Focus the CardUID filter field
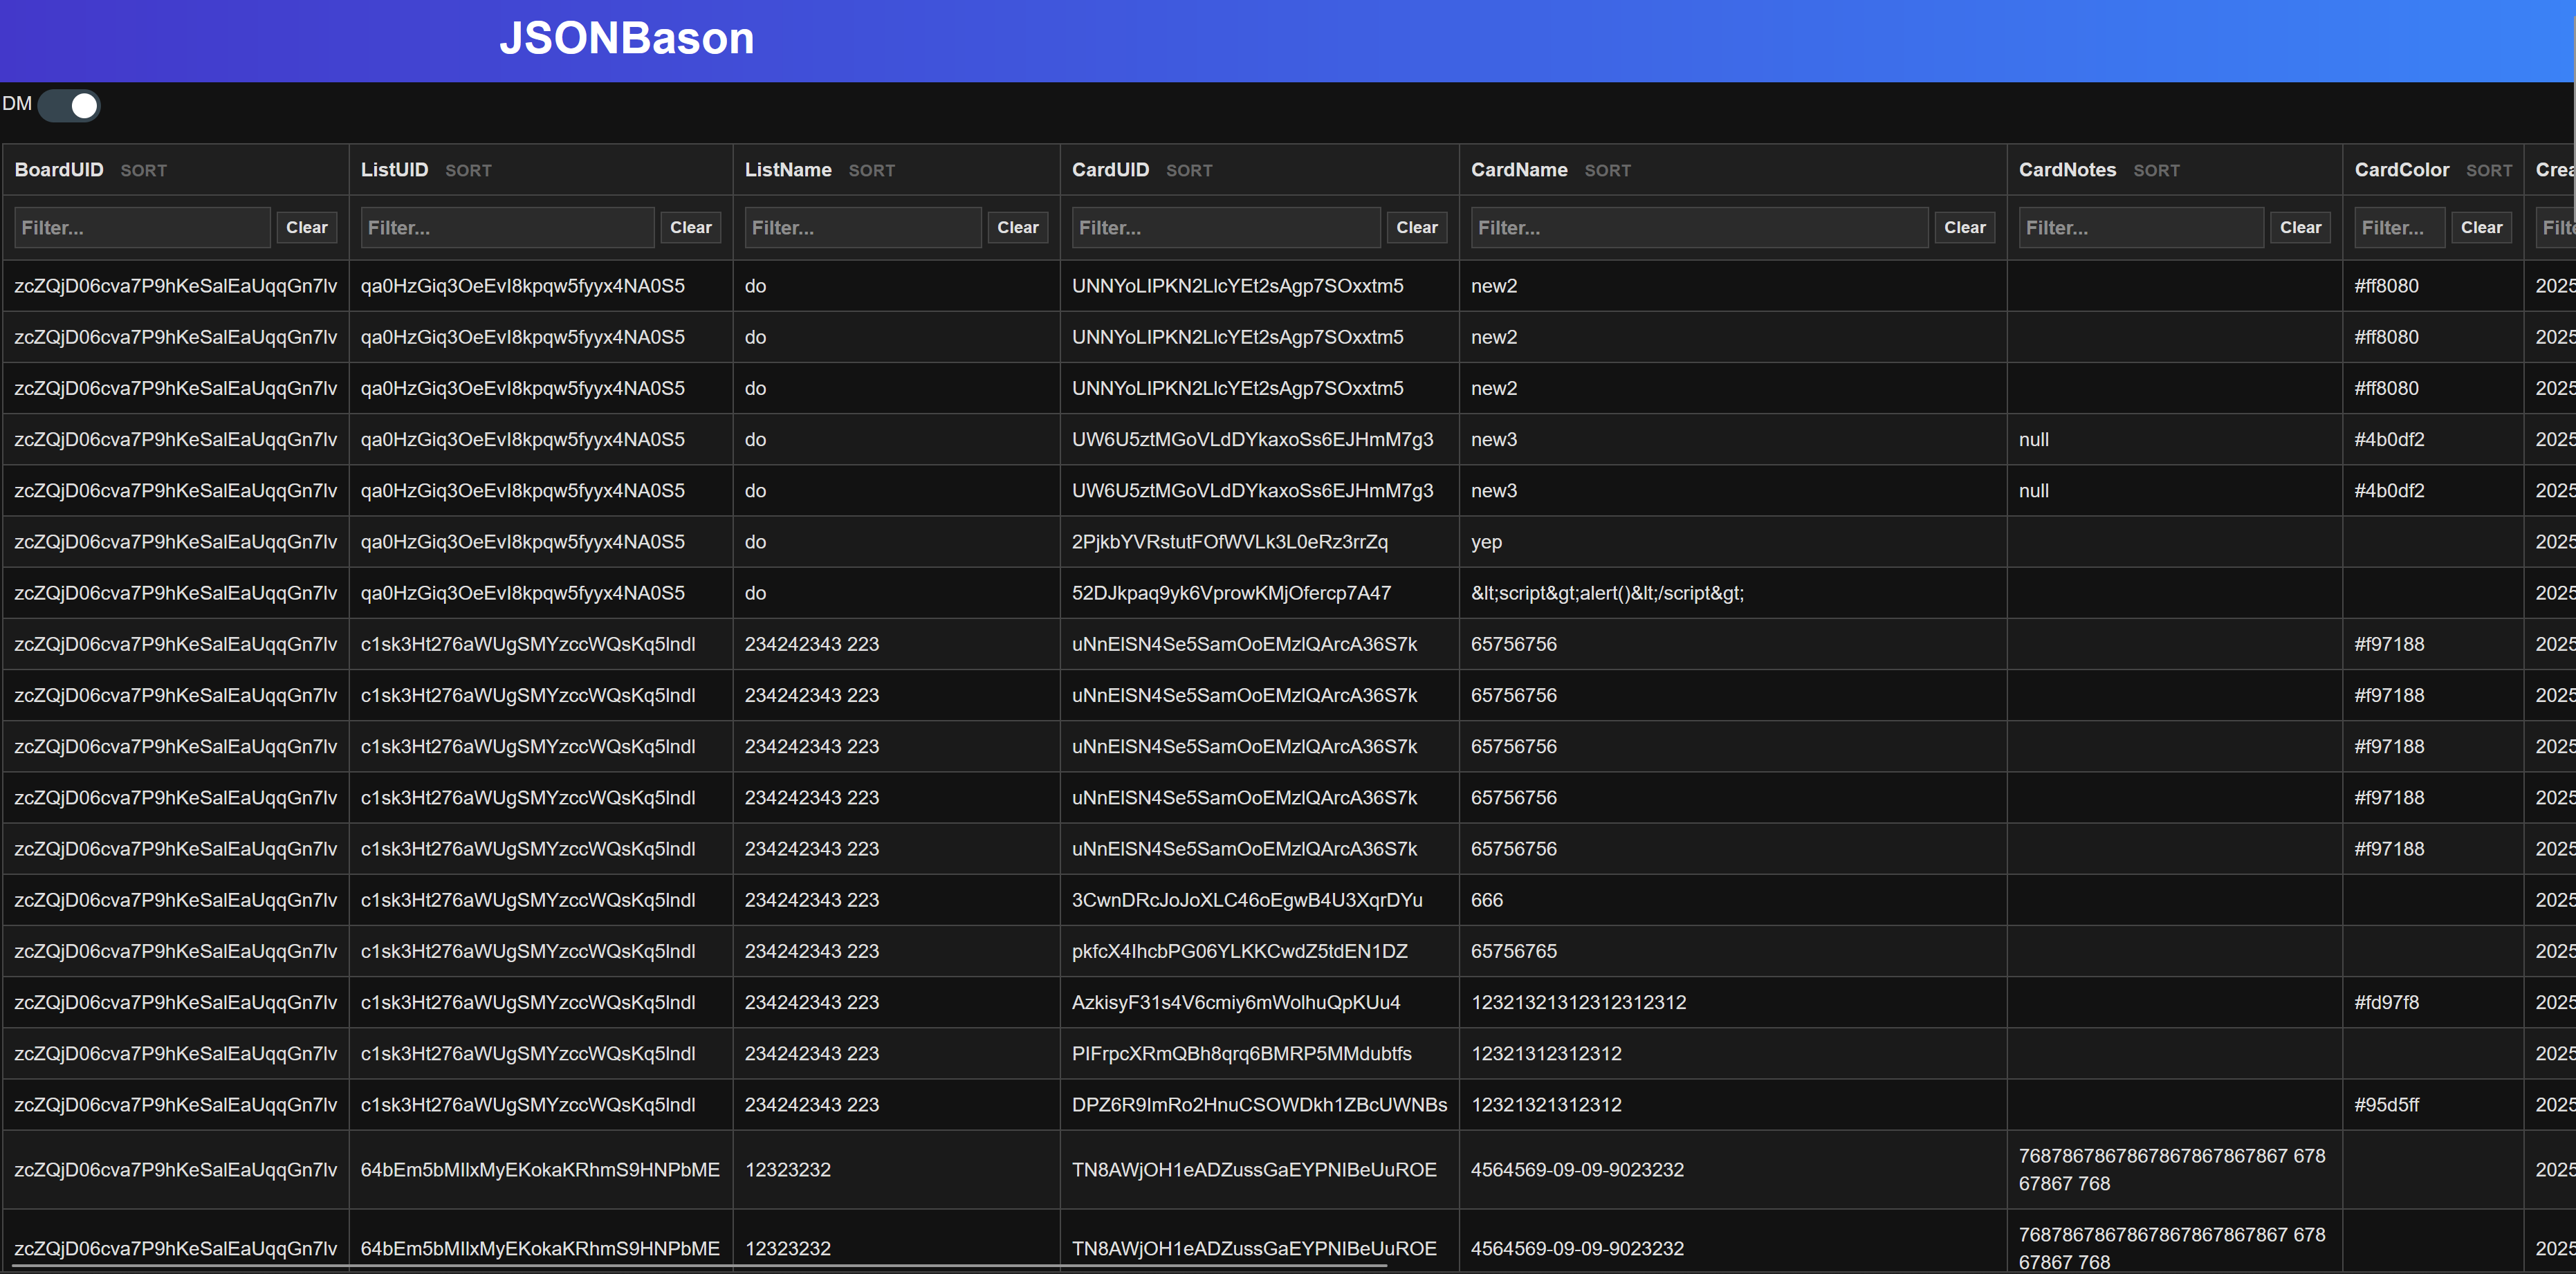The image size is (2576, 1274). point(1226,228)
